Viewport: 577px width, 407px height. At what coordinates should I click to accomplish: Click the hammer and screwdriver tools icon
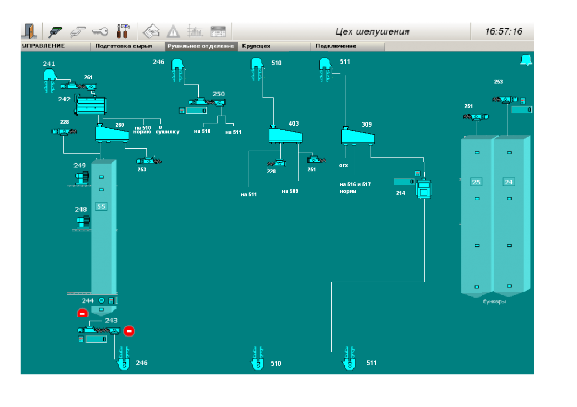124,32
